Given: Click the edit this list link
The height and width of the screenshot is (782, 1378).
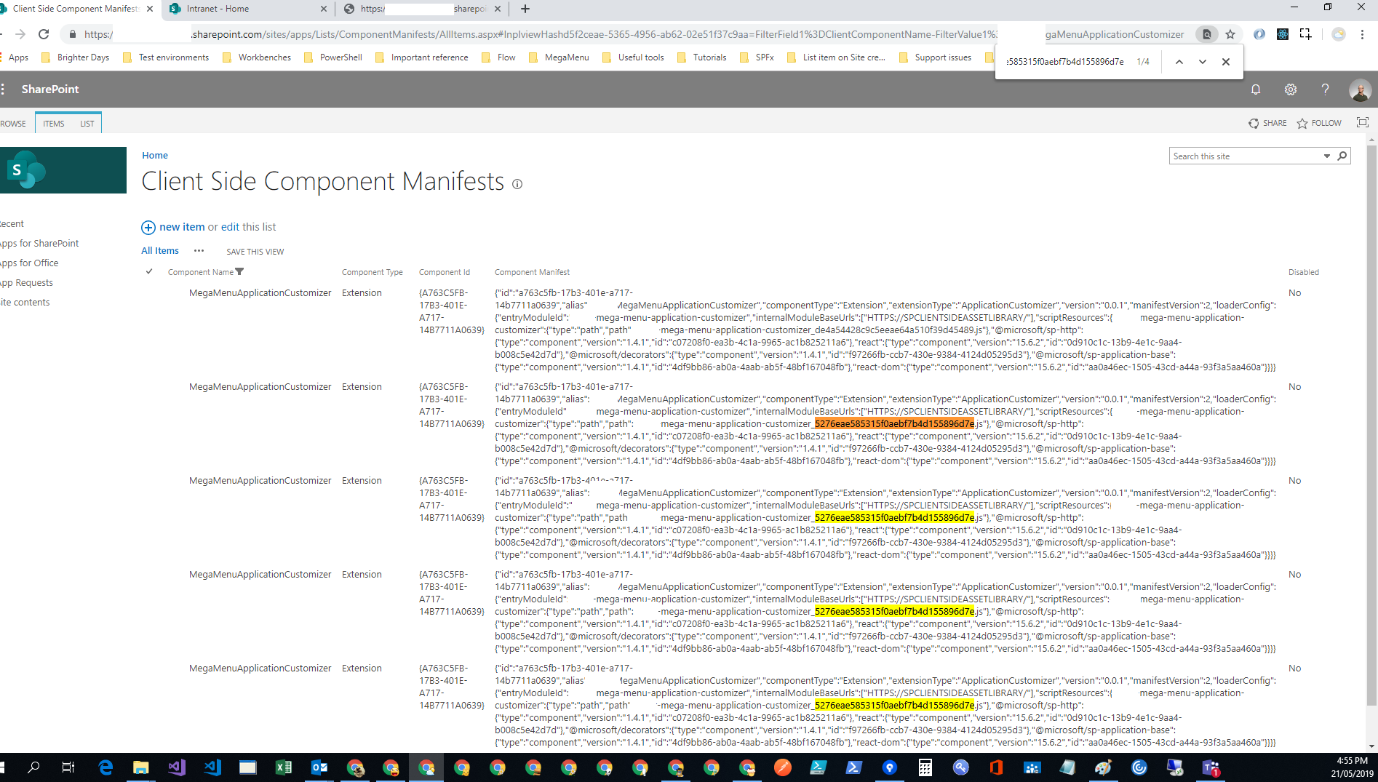Looking at the screenshot, I should (230, 227).
